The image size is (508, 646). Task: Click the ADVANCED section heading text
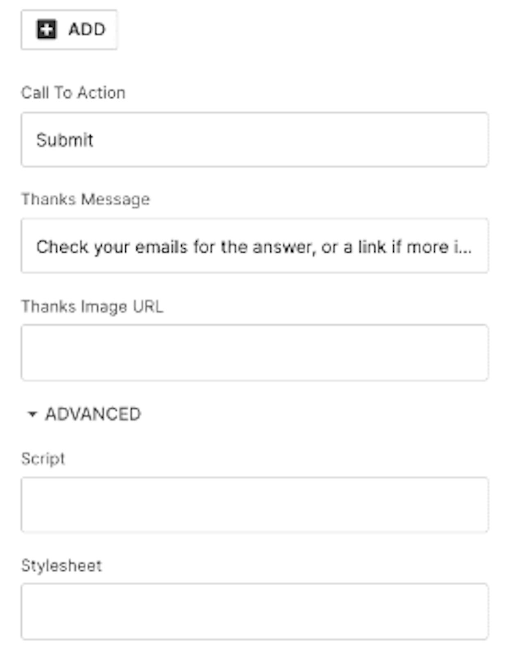point(93,414)
